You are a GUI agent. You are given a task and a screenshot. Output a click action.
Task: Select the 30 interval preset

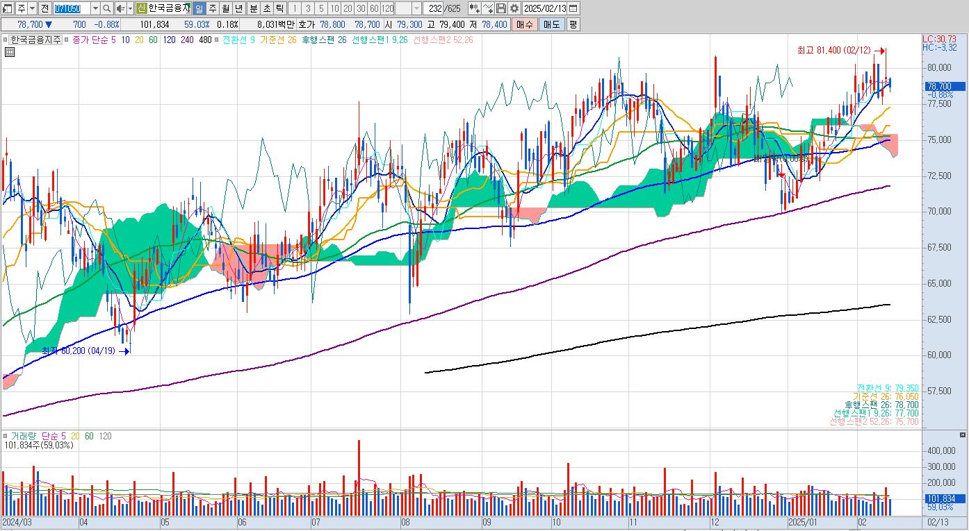click(361, 8)
